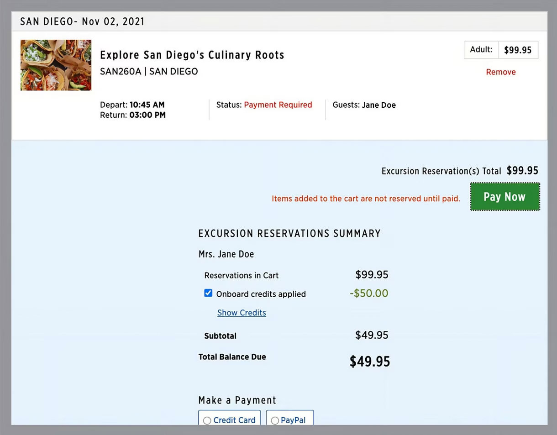Open the Explore San Diego's Culinary Roots title
557x435 pixels.
pyautogui.click(x=192, y=55)
